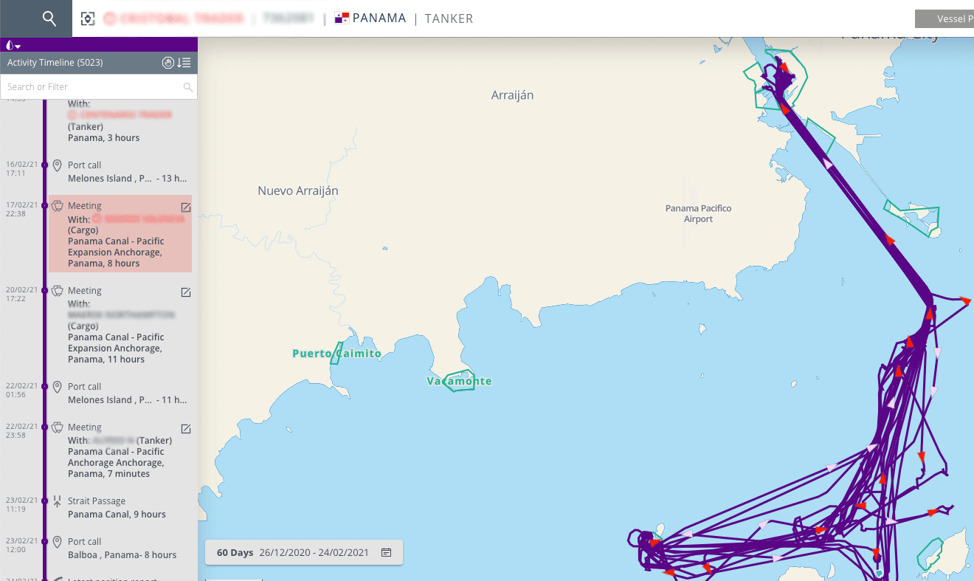
Task: Open edit note icon on 20/02/21 meeting
Action: point(186,292)
